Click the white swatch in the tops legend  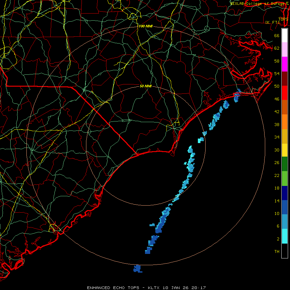285,35
